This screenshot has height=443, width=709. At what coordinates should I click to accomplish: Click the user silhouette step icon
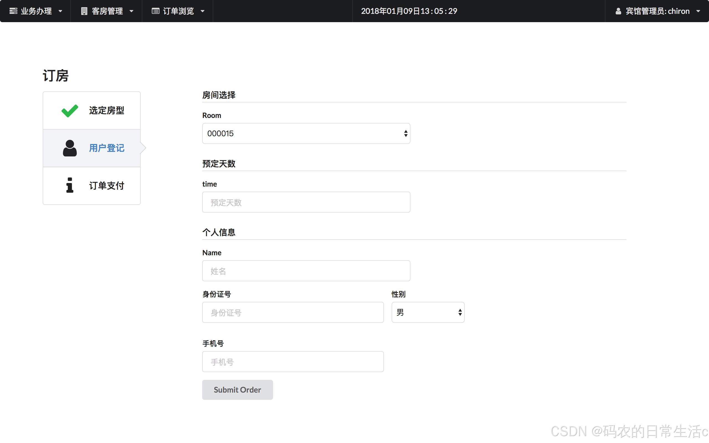coord(70,148)
